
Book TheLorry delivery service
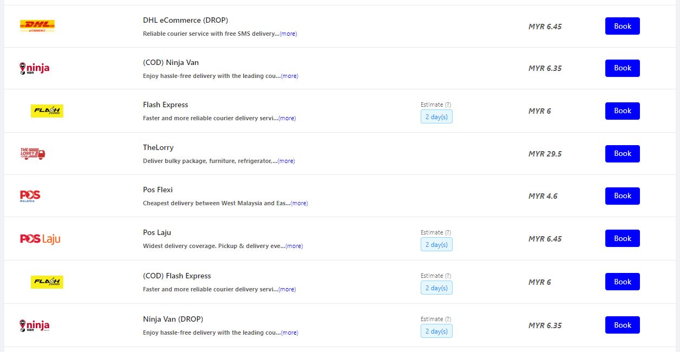(623, 154)
